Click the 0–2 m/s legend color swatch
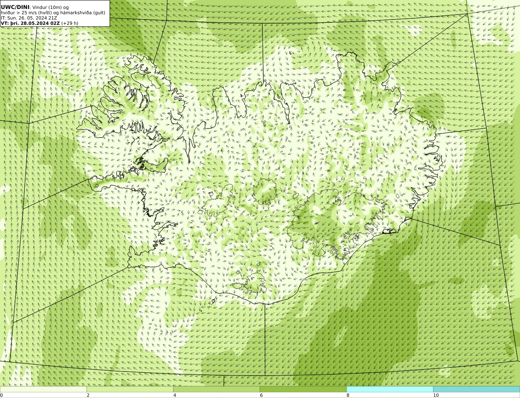The image size is (520, 398). coord(43,389)
